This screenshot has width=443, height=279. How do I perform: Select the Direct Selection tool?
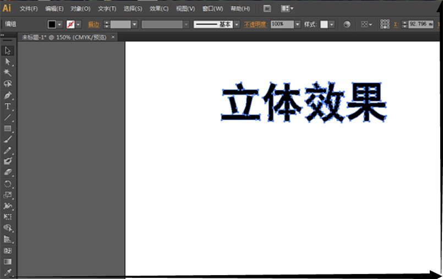[x=8, y=62]
